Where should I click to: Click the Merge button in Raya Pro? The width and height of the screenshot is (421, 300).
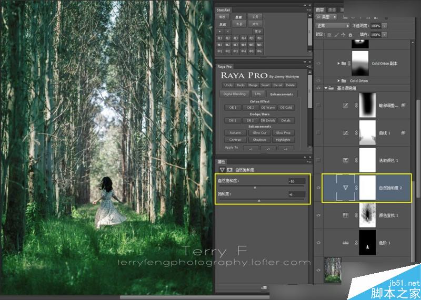click(x=253, y=85)
